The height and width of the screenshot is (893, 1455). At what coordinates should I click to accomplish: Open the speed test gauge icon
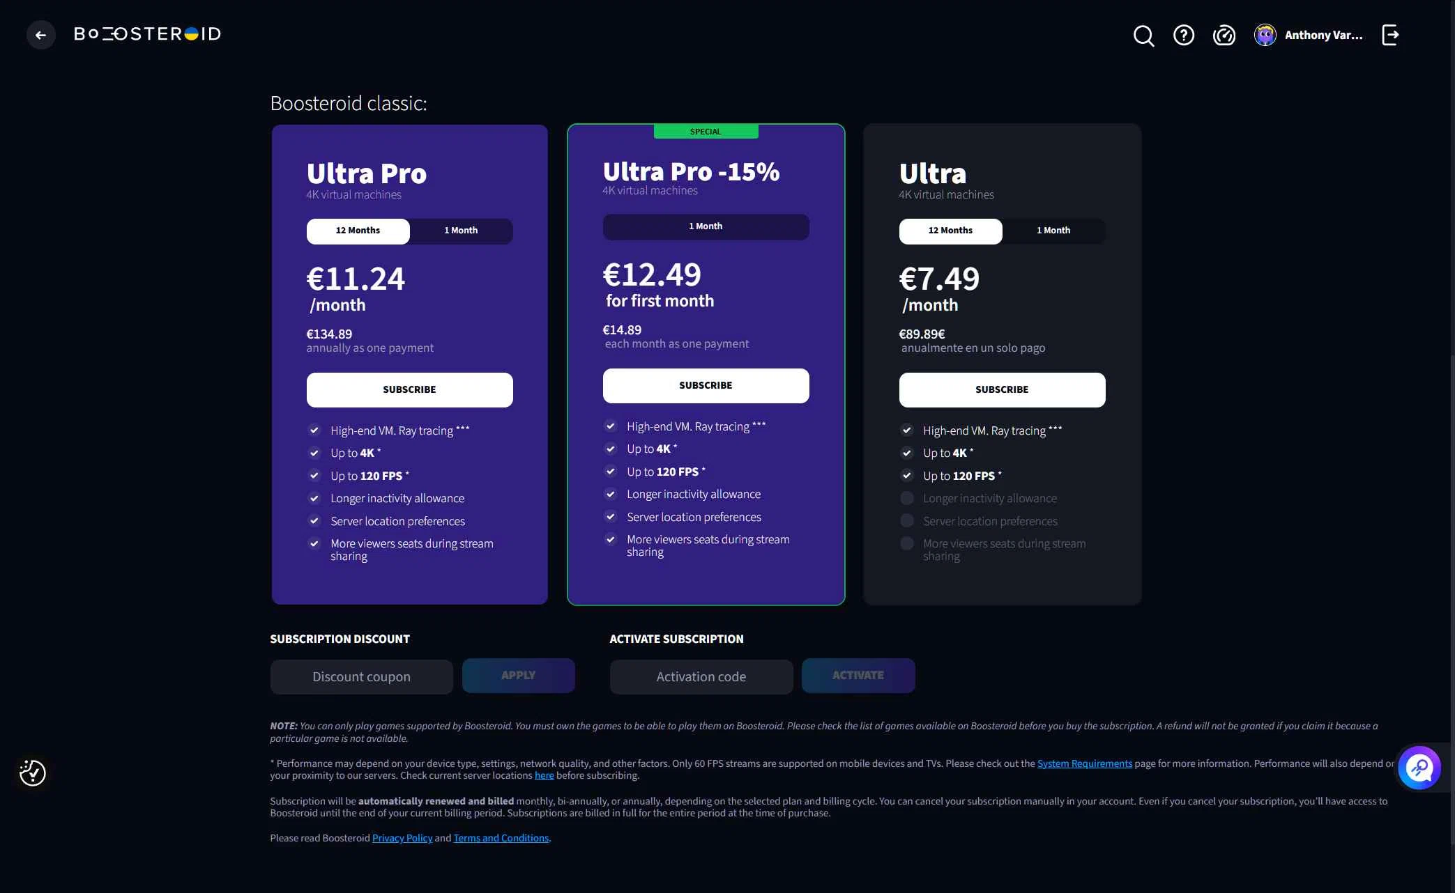click(1224, 35)
